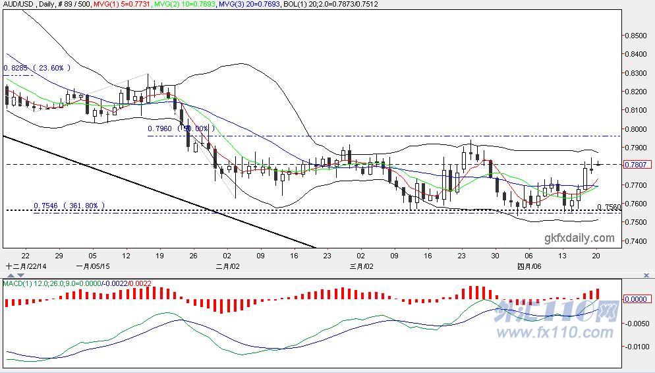Click the 四月/06 date marker on timeline

pos(529,266)
